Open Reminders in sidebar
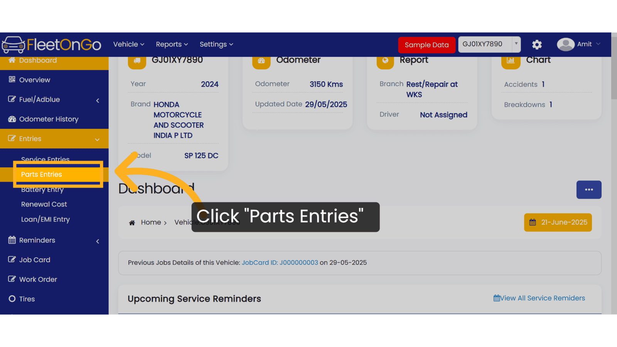 pyautogui.click(x=54, y=240)
